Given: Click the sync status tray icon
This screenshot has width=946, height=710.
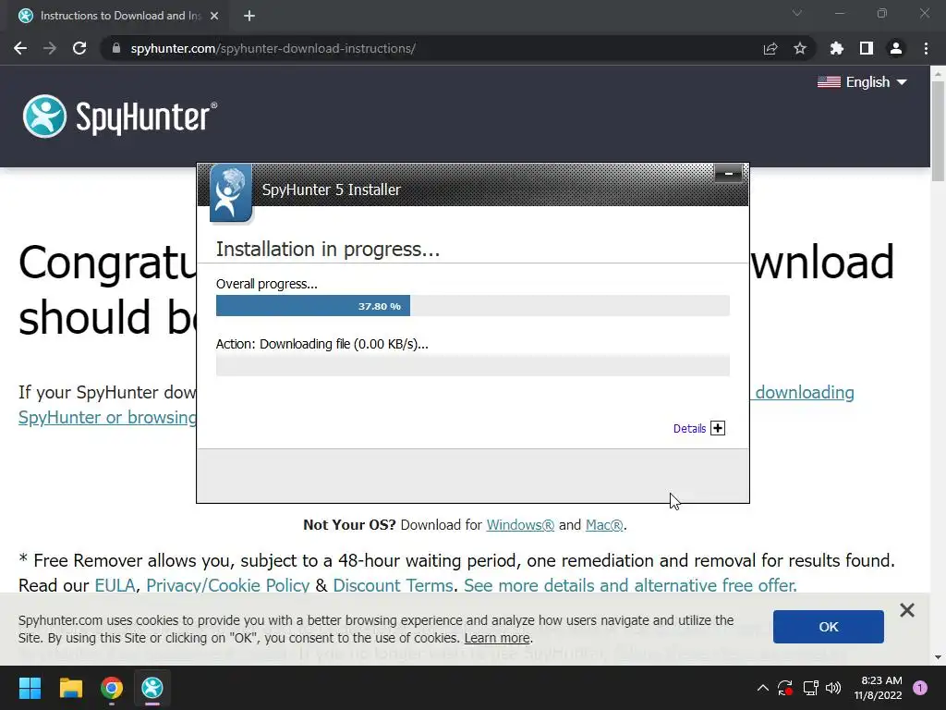Looking at the screenshot, I should (785, 688).
